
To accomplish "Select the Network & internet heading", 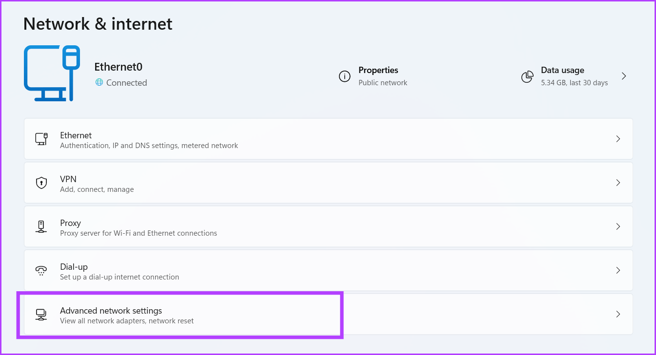I will pos(98,23).
